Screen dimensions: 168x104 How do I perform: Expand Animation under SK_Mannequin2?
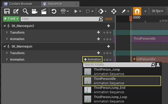click(7, 39)
